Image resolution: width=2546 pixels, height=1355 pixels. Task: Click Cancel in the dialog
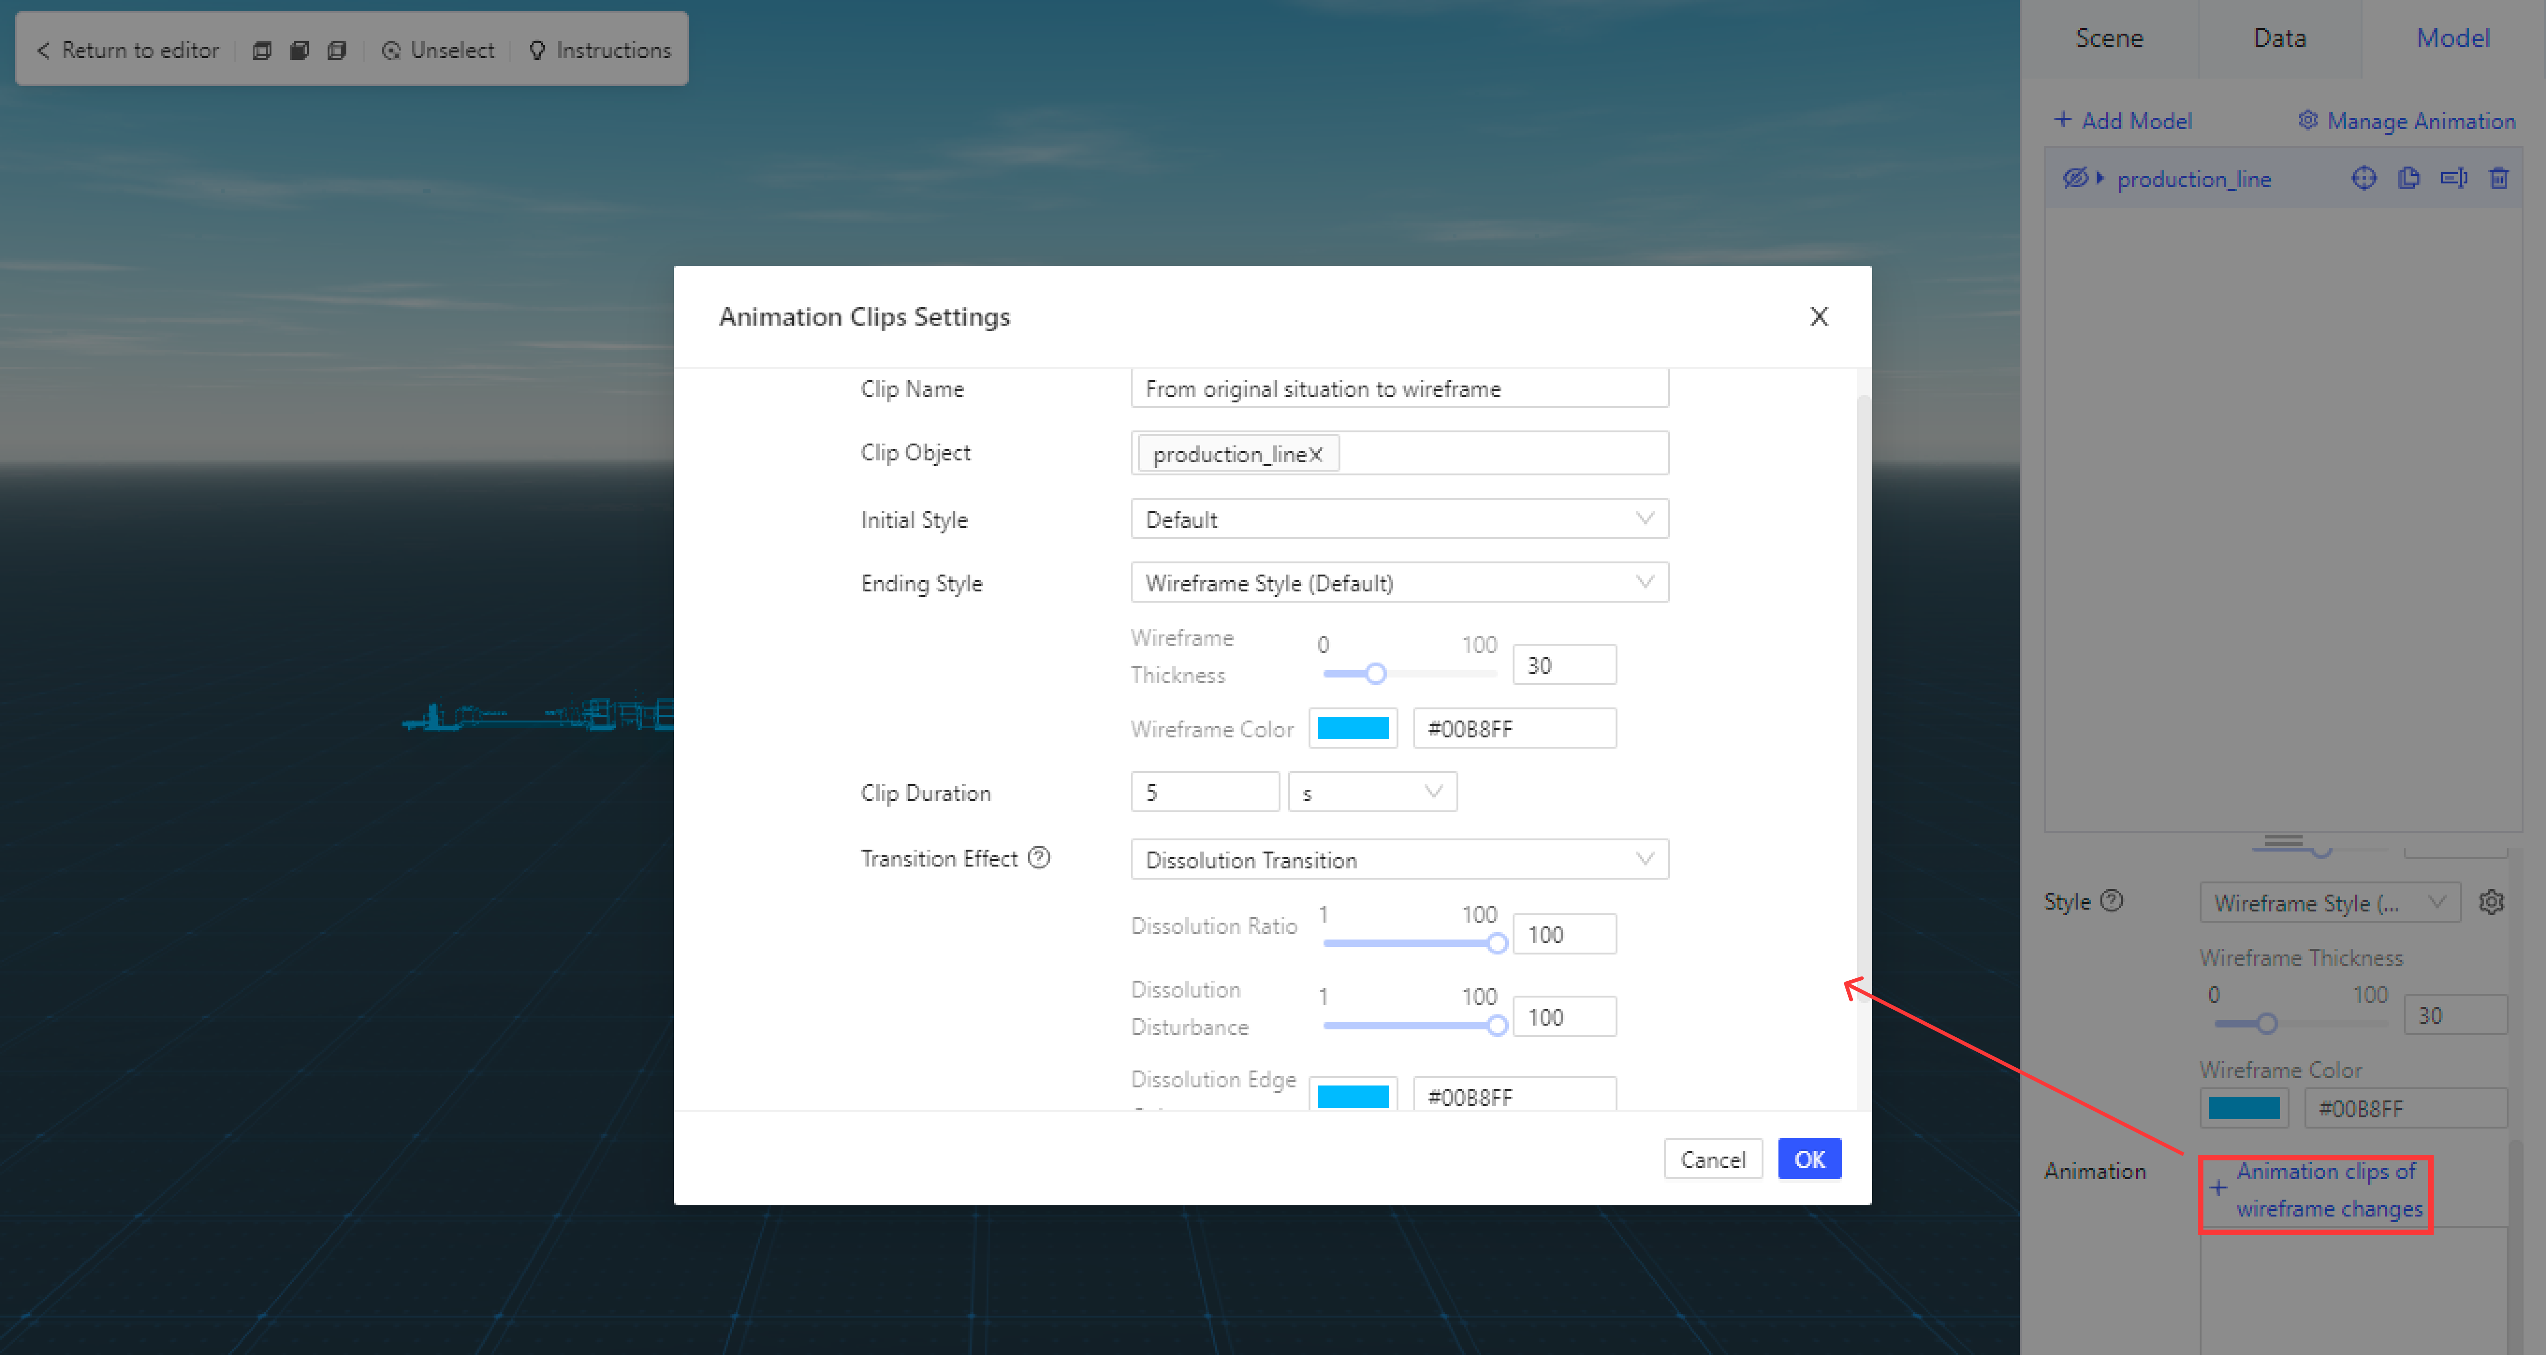point(1713,1159)
